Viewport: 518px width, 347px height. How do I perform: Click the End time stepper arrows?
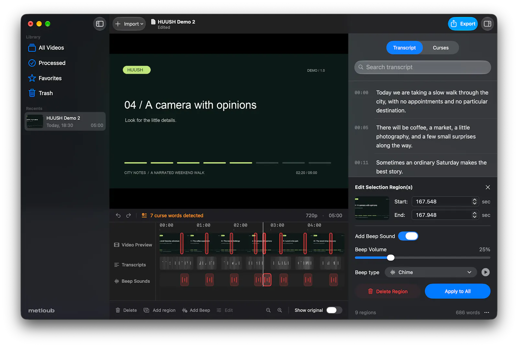[474, 215]
